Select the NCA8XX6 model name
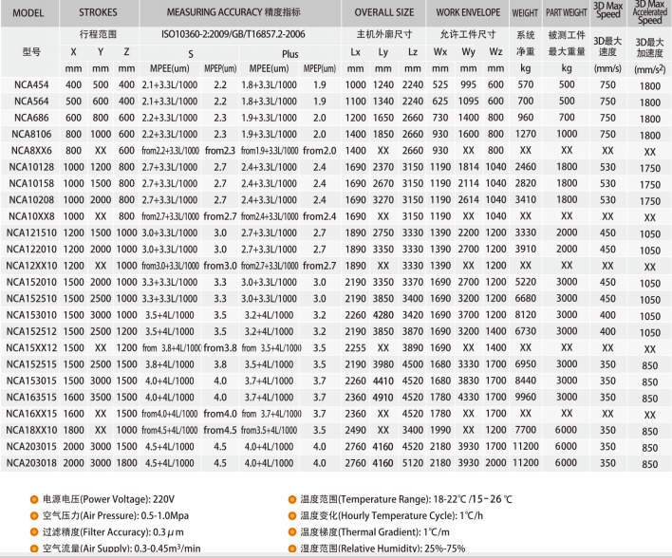The width and height of the screenshot is (672, 558). [31, 151]
